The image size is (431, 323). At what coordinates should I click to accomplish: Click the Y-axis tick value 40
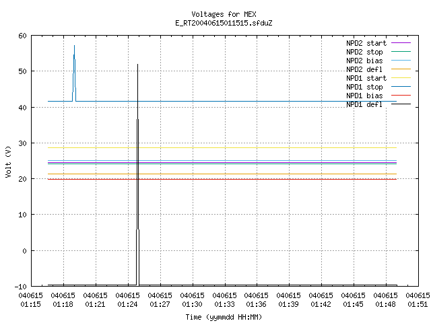[x=22, y=108]
